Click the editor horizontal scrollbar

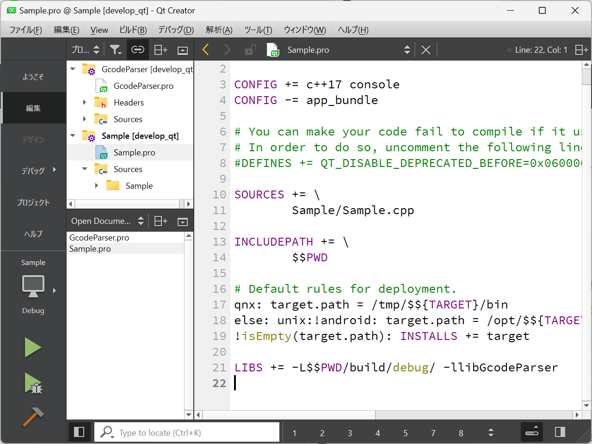coord(388,415)
